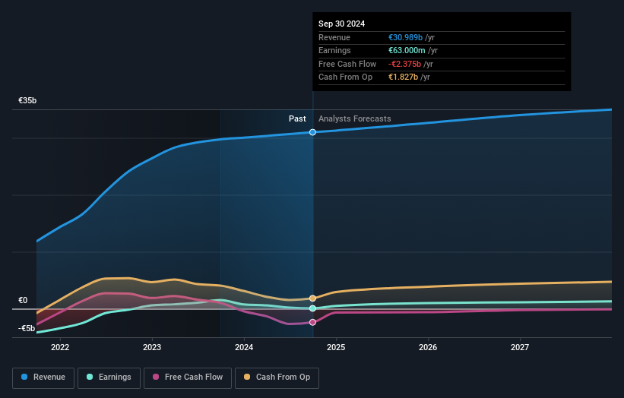
Task: Toggle the Free Cash Flow legend
Action: pyautogui.click(x=188, y=377)
